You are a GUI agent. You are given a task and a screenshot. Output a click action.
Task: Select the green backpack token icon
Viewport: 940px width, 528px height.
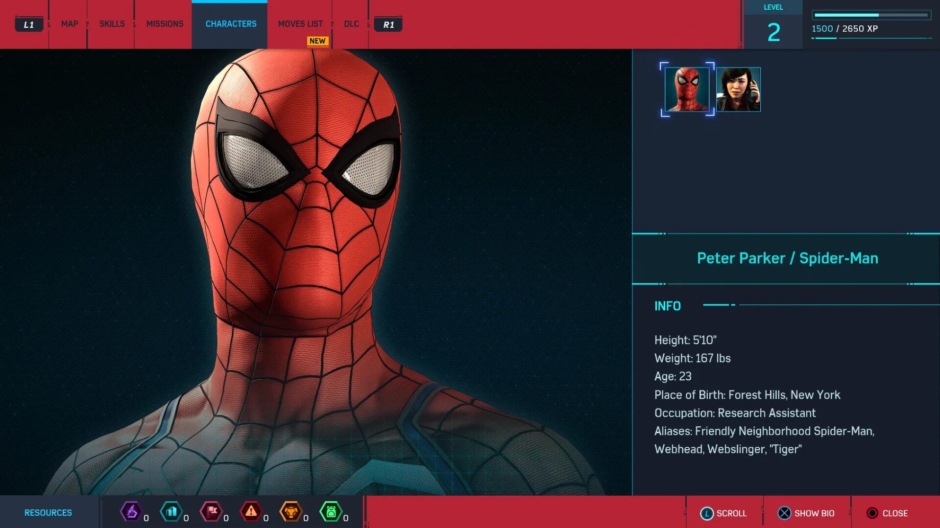pos(331,512)
